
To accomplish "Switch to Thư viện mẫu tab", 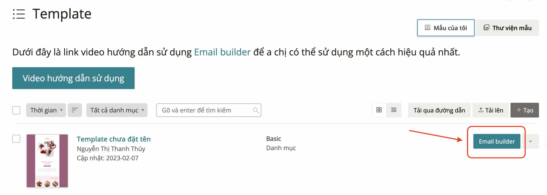I will [x=508, y=28].
